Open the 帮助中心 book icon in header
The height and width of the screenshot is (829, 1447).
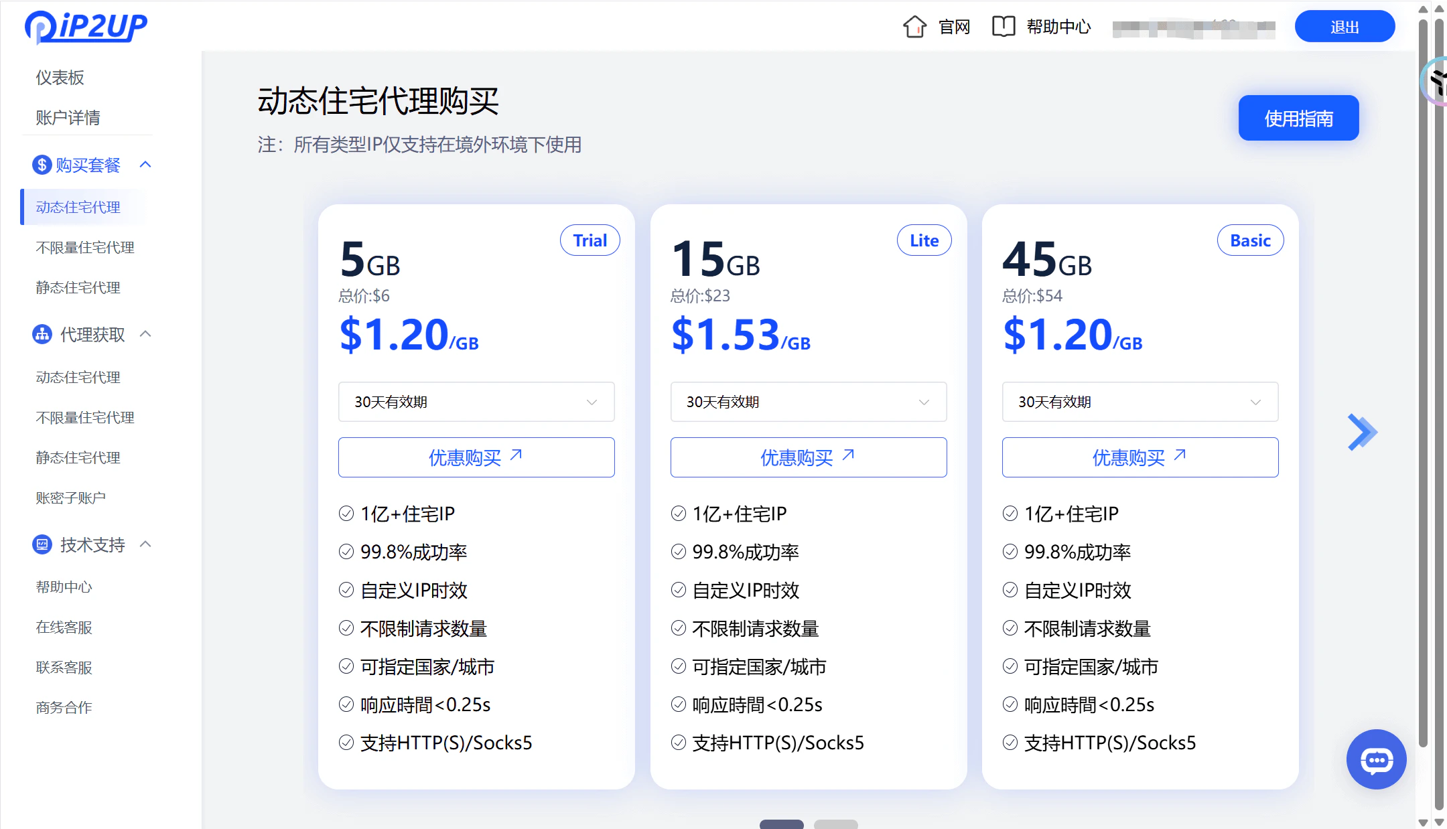pyautogui.click(x=1004, y=27)
